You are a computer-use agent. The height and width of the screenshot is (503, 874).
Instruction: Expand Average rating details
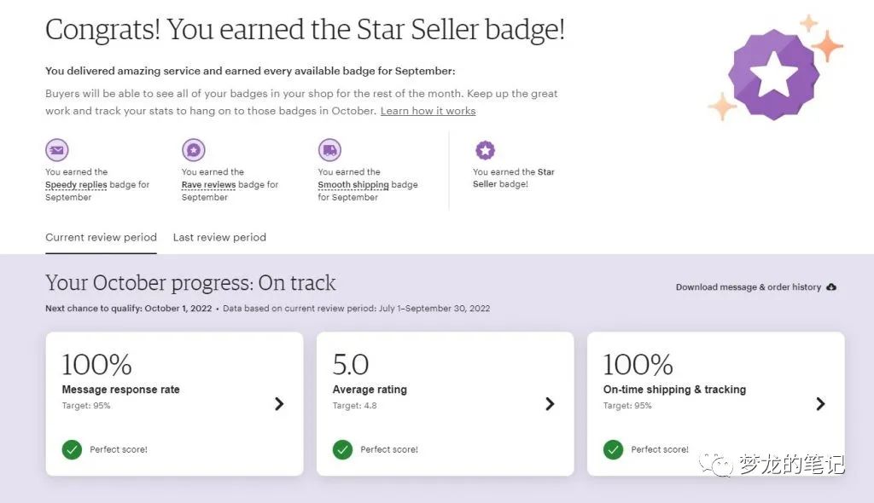[x=550, y=405]
